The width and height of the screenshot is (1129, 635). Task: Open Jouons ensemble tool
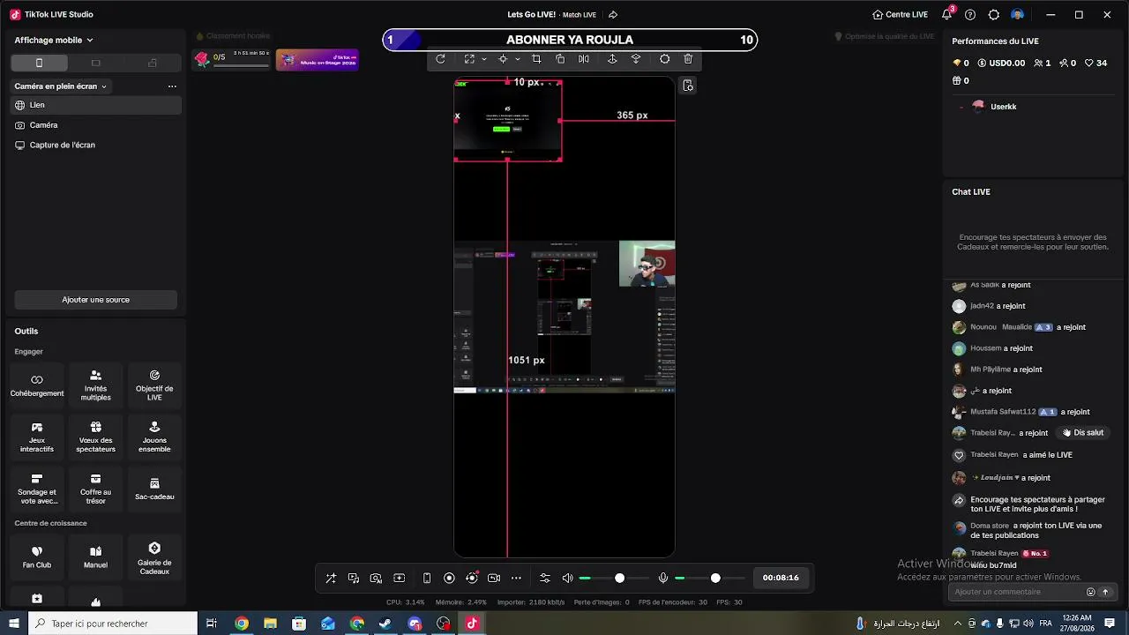click(154, 437)
